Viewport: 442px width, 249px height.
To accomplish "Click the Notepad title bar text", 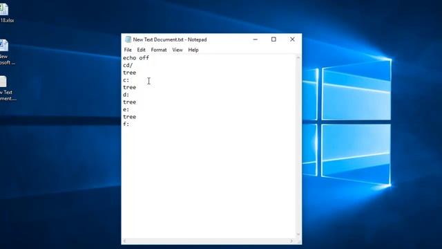I will point(170,39).
